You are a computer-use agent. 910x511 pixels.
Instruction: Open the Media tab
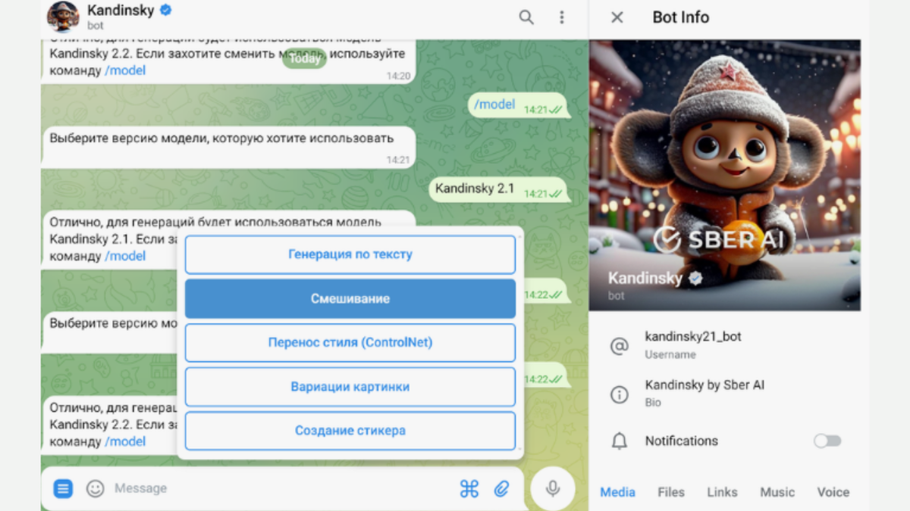618,492
